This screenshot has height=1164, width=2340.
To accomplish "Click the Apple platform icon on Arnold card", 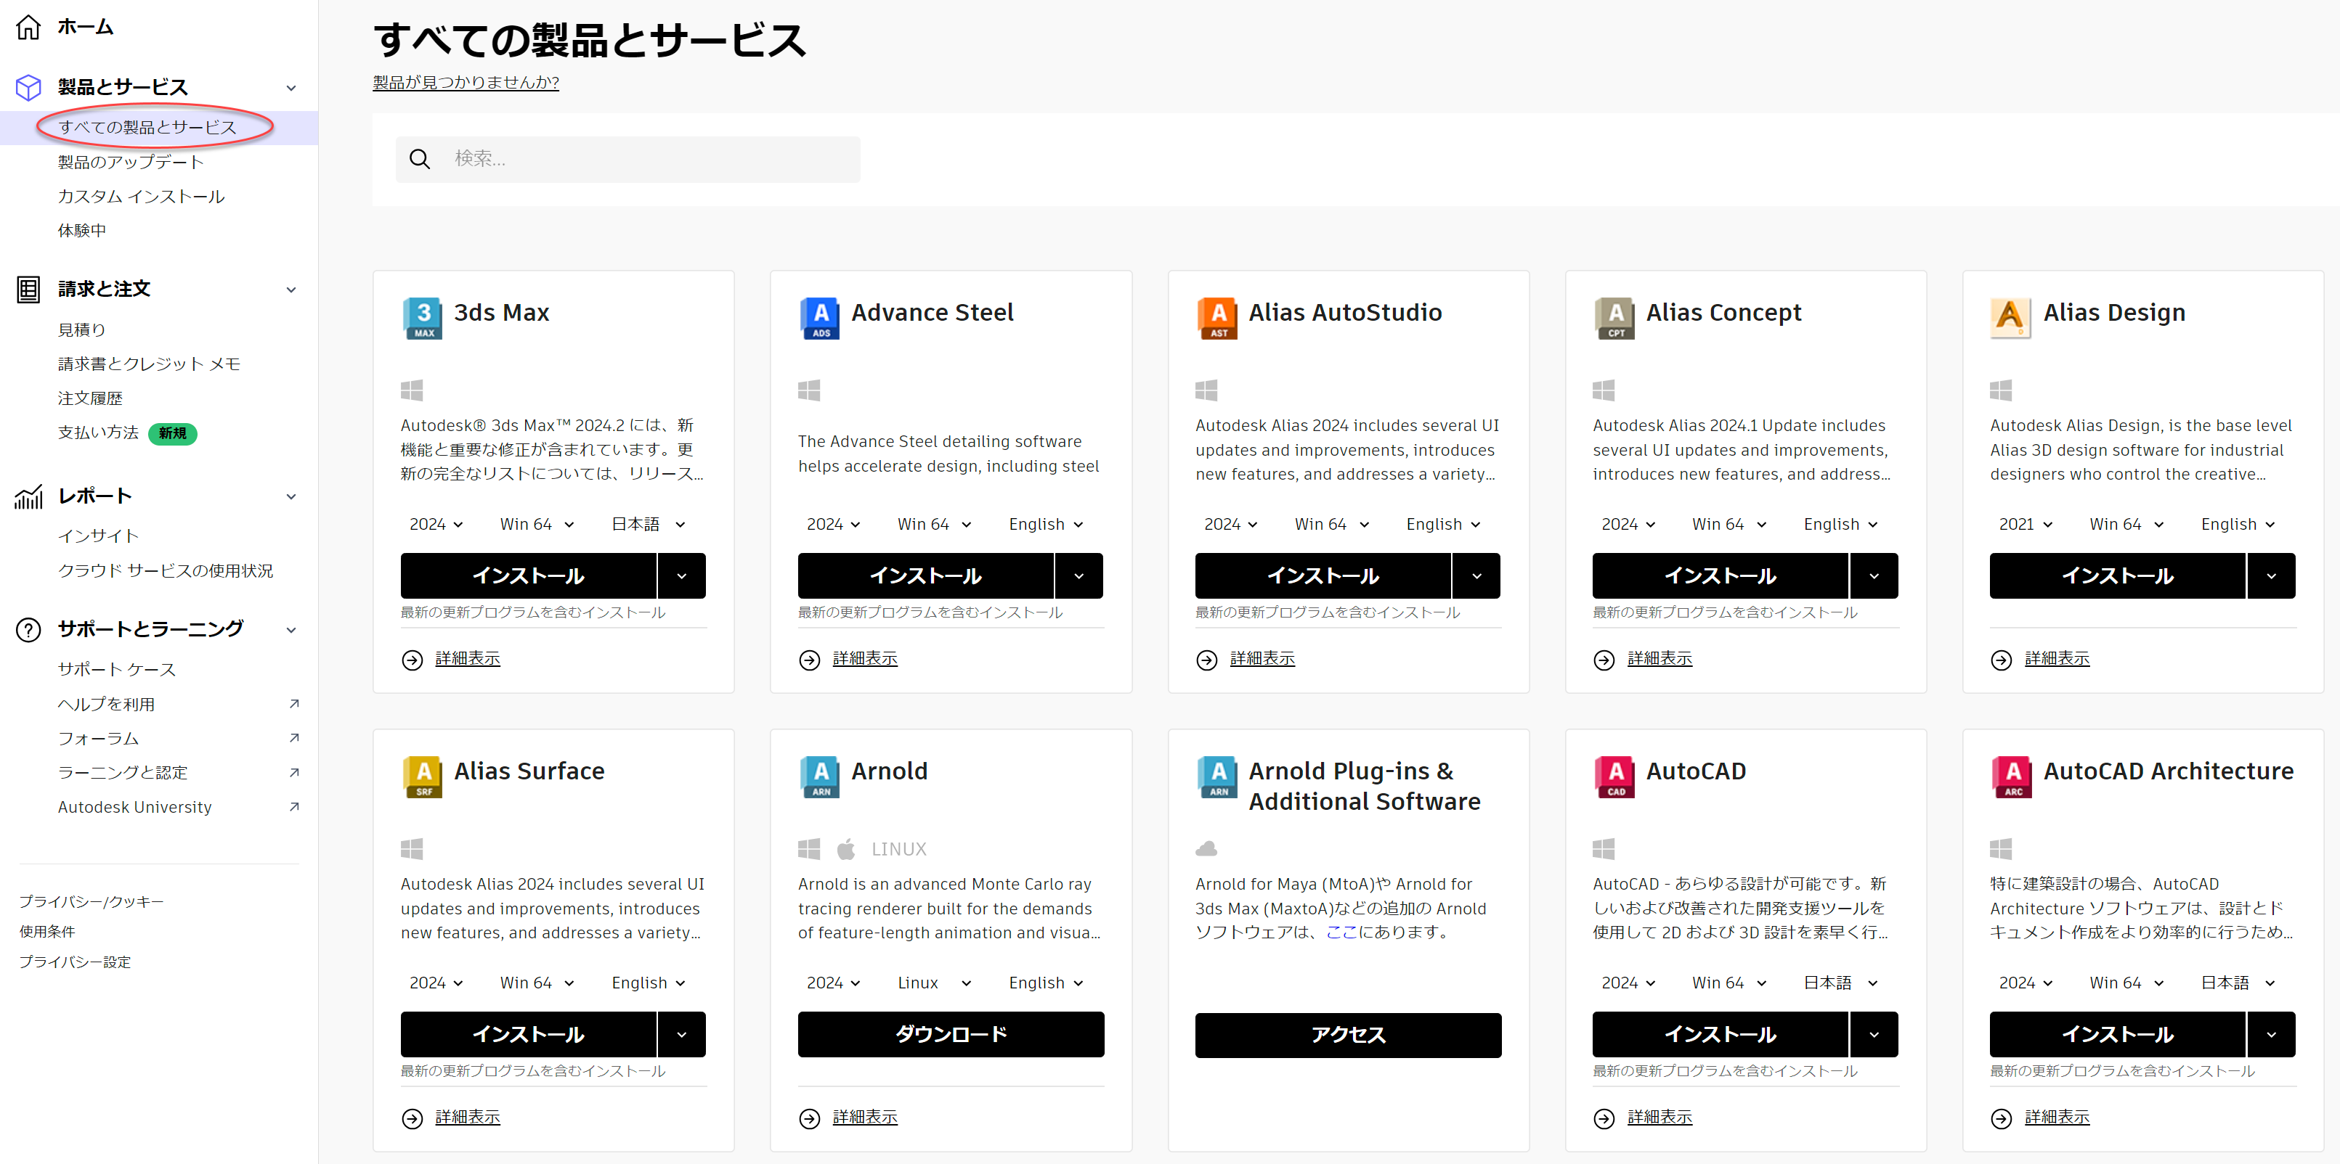I will pyautogui.click(x=845, y=849).
